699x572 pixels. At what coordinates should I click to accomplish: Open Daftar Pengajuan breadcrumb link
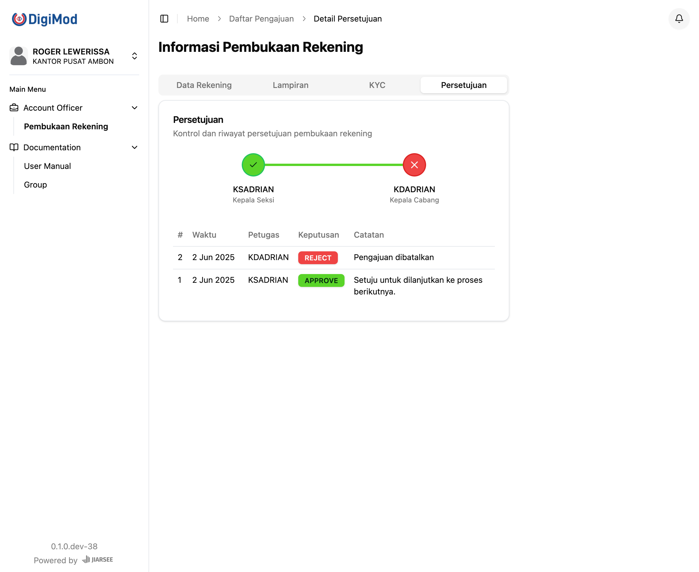261,19
